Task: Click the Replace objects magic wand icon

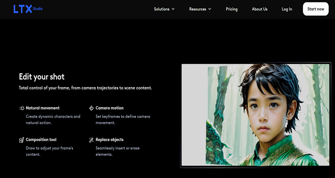Action: tap(91, 140)
